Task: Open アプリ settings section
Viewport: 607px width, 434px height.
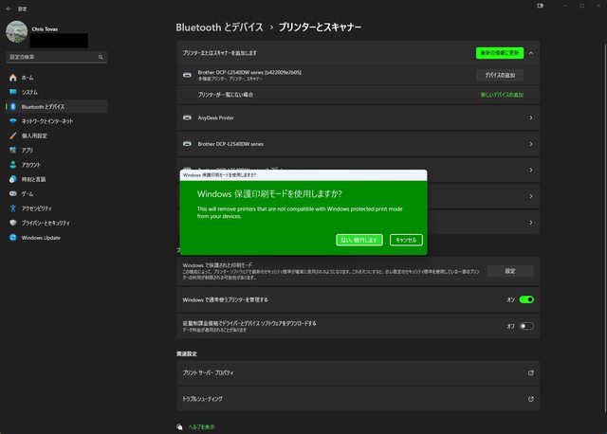Action: click(x=28, y=150)
